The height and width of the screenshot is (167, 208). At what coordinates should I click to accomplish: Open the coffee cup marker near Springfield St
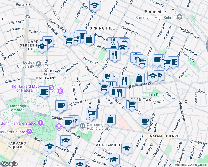tap(145, 121)
